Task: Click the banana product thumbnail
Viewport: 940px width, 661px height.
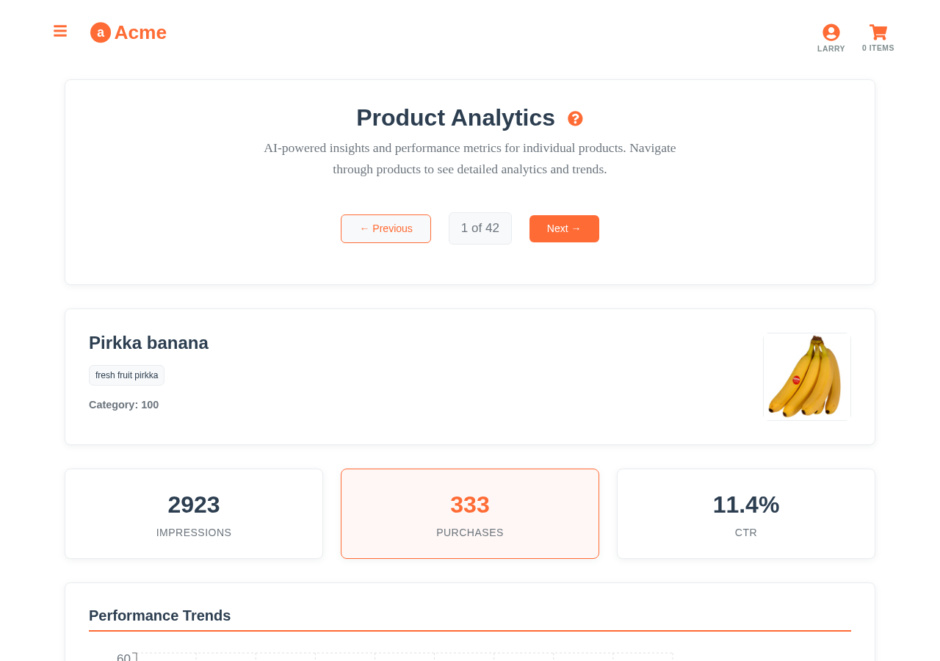Action: click(806, 377)
